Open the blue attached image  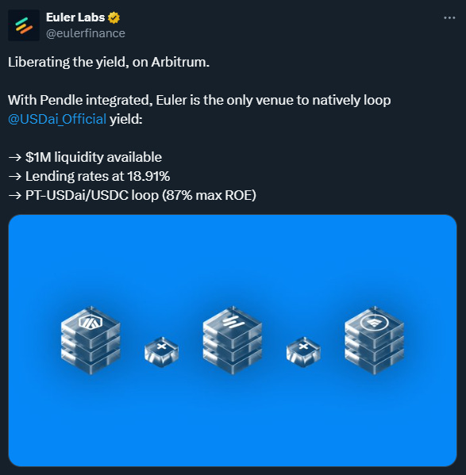(x=233, y=340)
